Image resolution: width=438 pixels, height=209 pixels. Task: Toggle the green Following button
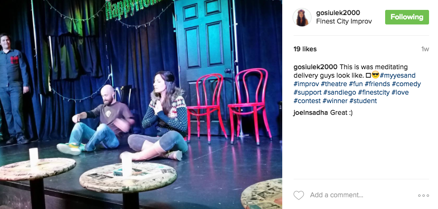coord(407,17)
